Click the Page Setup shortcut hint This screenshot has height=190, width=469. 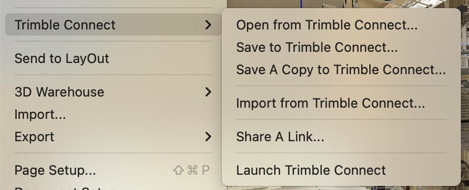pos(191,170)
